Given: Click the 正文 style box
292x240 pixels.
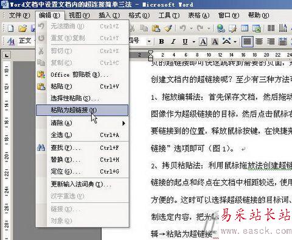Looking at the screenshot, I should 25,41.
